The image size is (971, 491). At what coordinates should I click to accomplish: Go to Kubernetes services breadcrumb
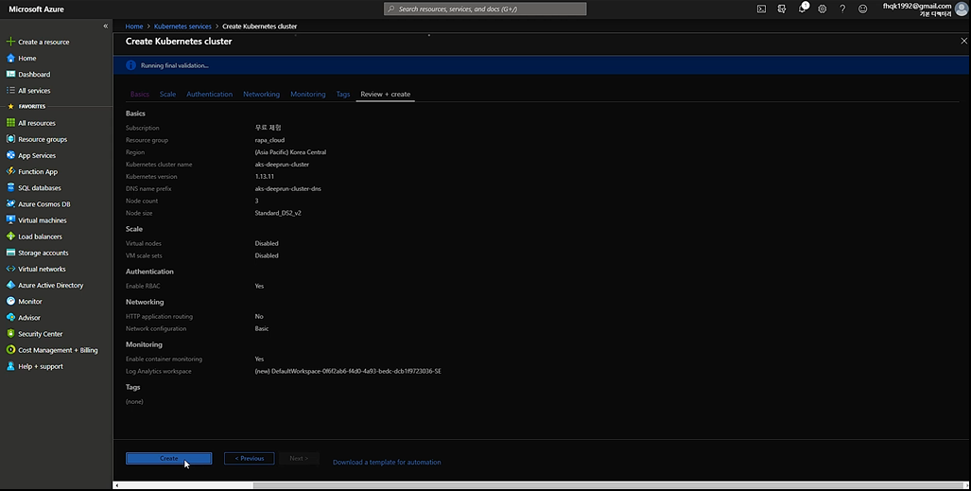point(182,26)
